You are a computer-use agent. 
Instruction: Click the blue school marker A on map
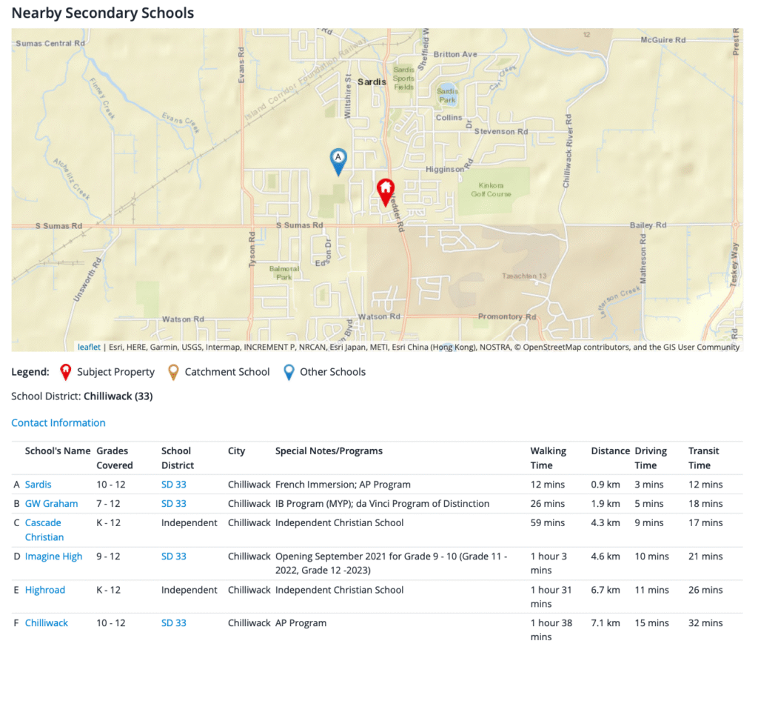(338, 160)
